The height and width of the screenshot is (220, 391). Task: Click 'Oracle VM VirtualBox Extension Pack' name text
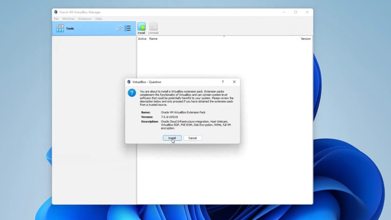point(183,113)
